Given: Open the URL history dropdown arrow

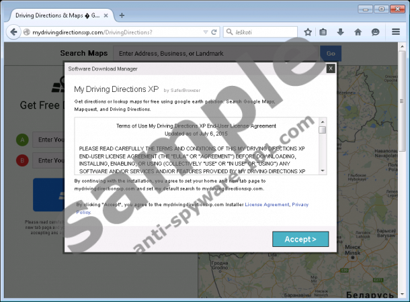Looking at the screenshot, I should point(205,32).
